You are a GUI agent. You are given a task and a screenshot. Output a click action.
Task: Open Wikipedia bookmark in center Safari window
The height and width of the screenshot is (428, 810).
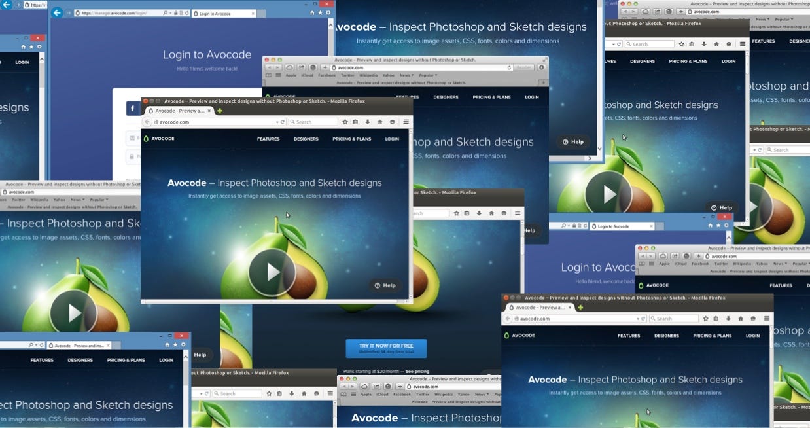click(369, 75)
